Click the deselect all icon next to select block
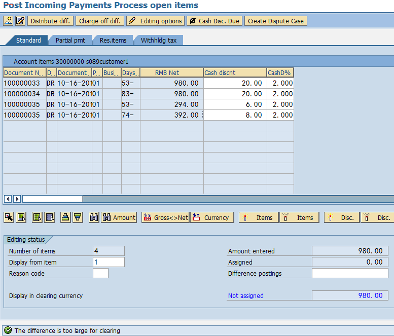Screen dimensions: 394x336 50,217
